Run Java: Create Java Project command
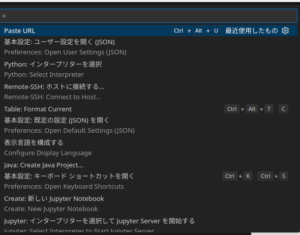 tap(148, 165)
